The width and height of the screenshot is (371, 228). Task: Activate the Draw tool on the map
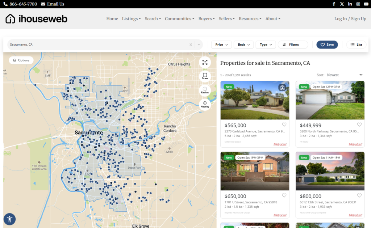click(x=205, y=76)
